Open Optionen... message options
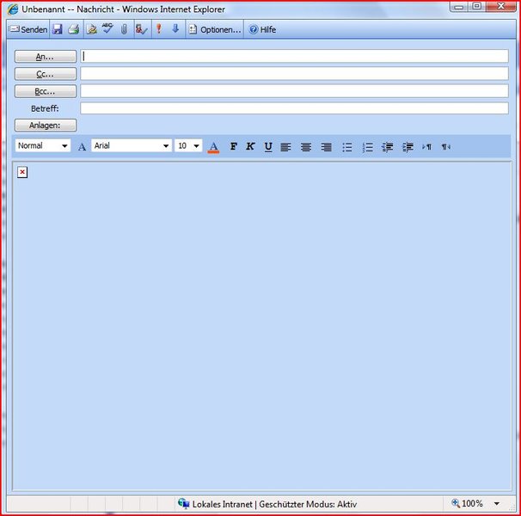 [x=215, y=29]
